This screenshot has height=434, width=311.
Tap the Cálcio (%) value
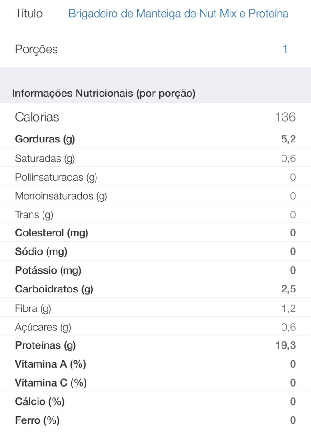(x=292, y=401)
